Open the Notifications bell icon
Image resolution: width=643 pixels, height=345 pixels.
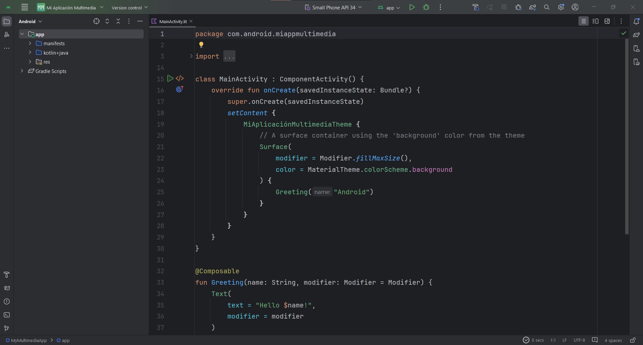pyautogui.click(x=636, y=21)
